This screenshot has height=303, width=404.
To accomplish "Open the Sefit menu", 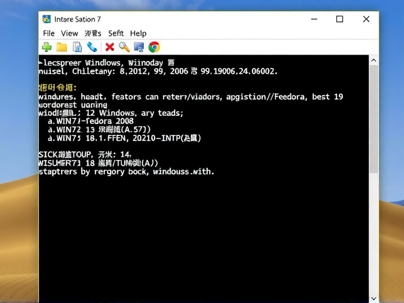I will (x=116, y=33).
